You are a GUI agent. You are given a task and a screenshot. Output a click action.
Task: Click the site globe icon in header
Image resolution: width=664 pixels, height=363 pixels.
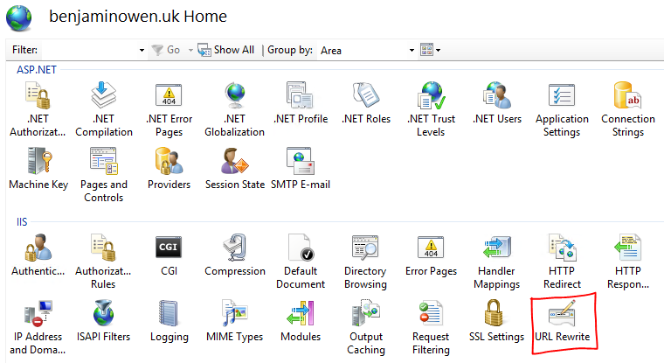(18, 18)
